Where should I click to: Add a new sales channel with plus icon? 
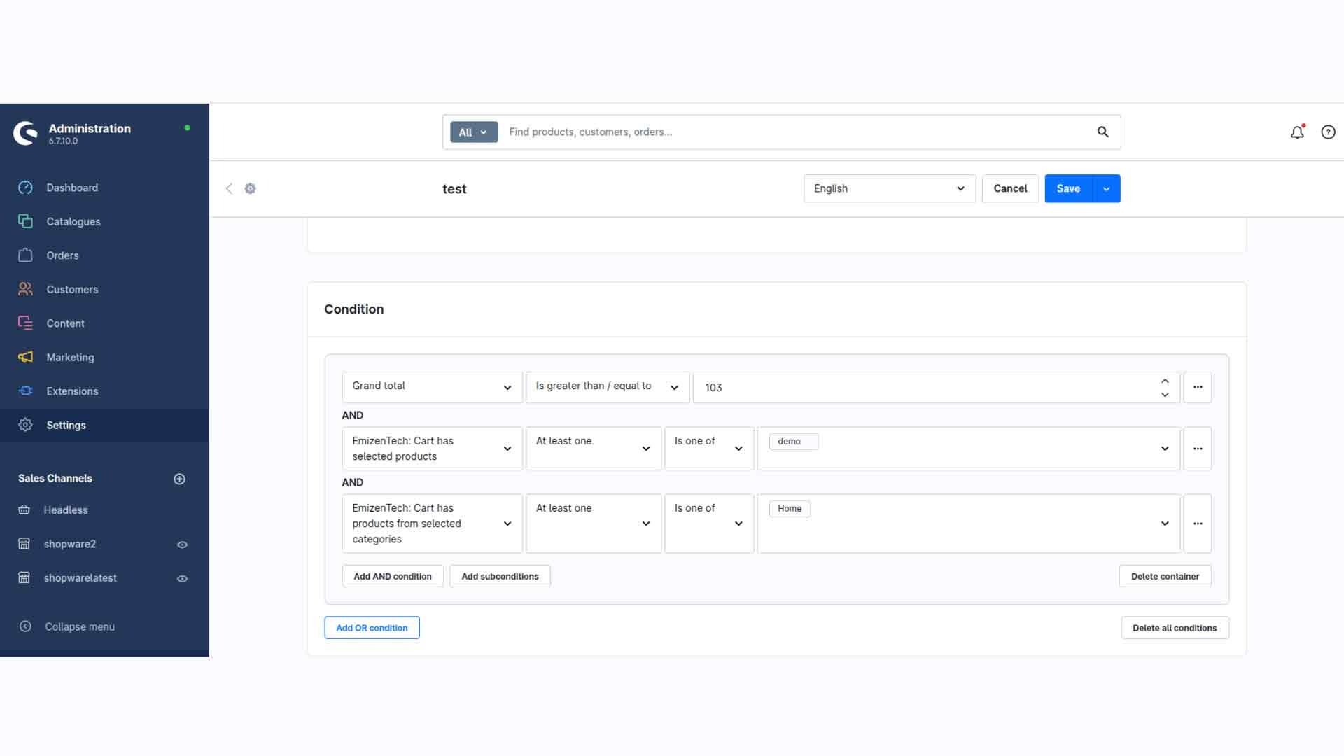tap(179, 479)
